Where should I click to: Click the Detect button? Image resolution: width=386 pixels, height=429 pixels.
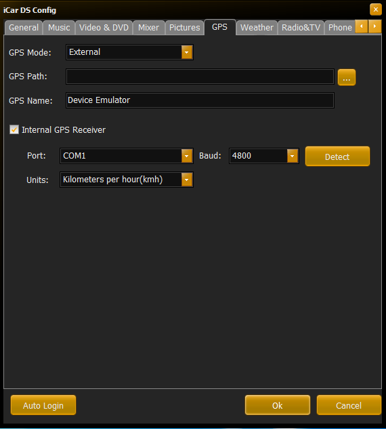point(337,157)
